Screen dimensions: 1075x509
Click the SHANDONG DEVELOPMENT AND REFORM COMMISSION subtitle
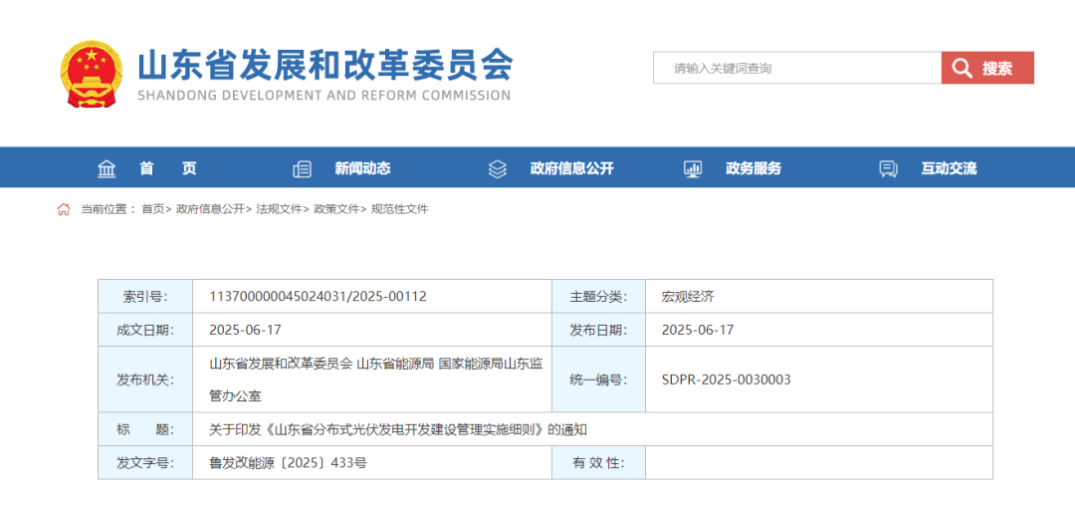coord(324,96)
